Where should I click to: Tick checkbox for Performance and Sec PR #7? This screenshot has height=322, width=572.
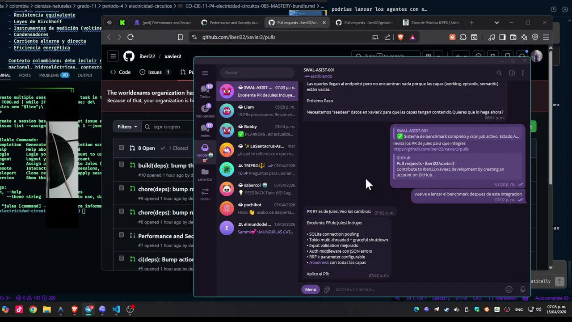coord(121,235)
